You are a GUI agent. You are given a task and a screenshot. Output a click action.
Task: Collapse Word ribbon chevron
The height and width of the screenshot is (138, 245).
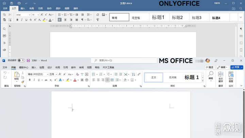[241, 86]
